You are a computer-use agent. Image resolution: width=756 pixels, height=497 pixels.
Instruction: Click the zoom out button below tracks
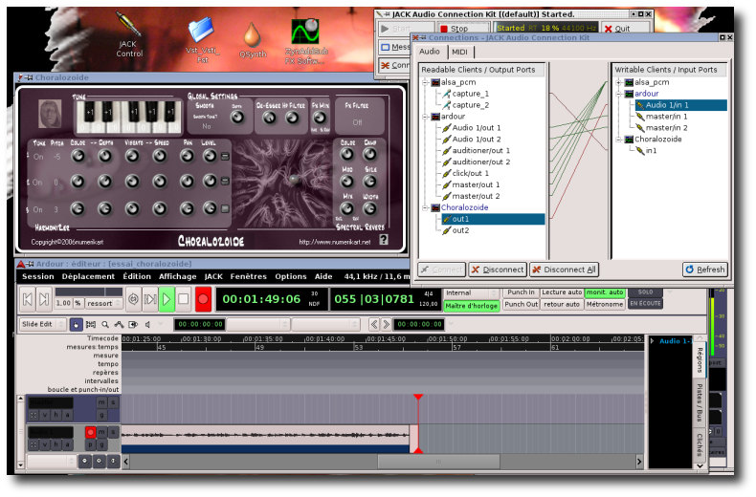pos(84,461)
